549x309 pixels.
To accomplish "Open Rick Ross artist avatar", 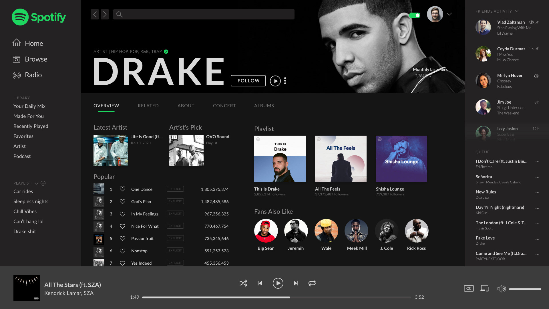I will click(417, 231).
